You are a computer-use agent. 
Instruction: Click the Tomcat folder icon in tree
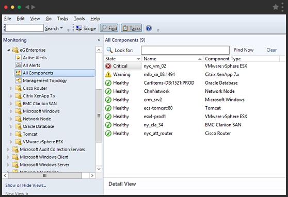[18, 134]
